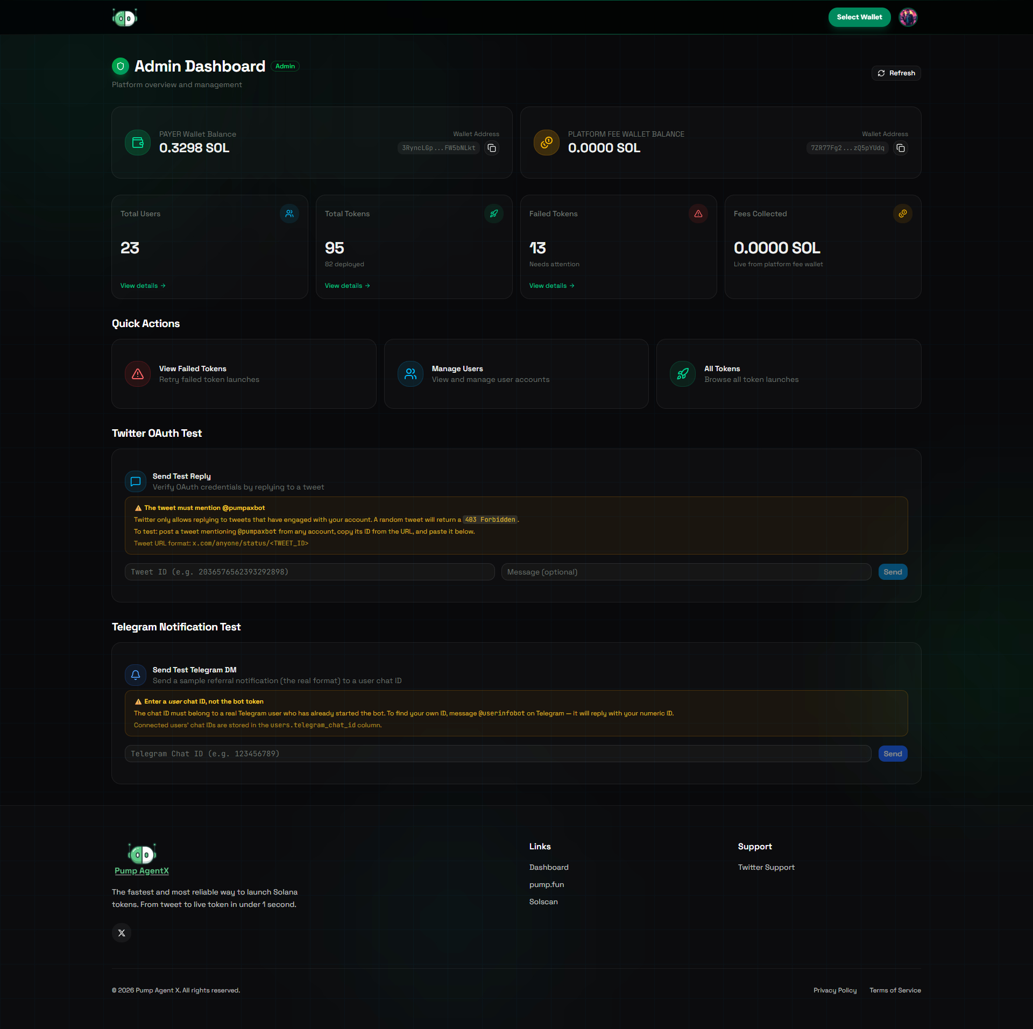Click the Admin badge next to the title
The height and width of the screenshot is (1029, 1033).
coord(285,66)
